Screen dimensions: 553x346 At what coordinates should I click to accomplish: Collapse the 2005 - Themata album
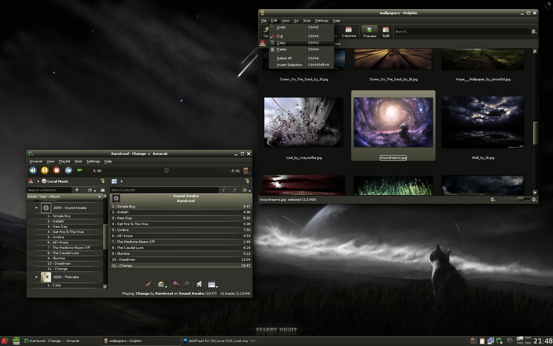36,277
